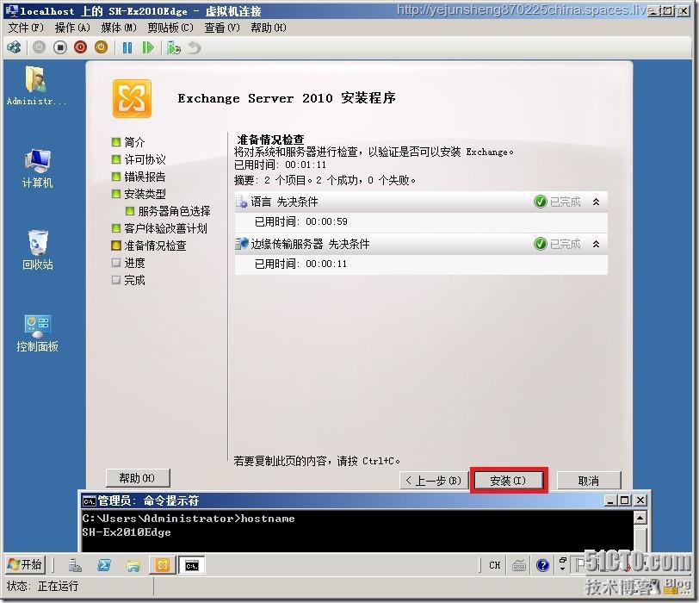Click the CH language indicator
Screen dimensions: 699x603
tap(495, 565)
